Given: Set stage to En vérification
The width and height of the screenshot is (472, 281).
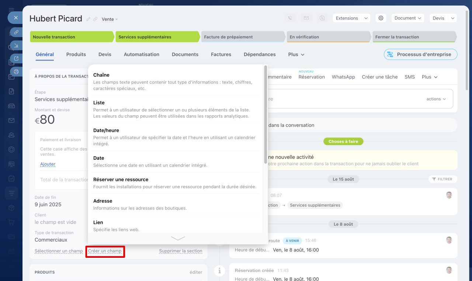Looking at the screenshot, I should 329,37.
